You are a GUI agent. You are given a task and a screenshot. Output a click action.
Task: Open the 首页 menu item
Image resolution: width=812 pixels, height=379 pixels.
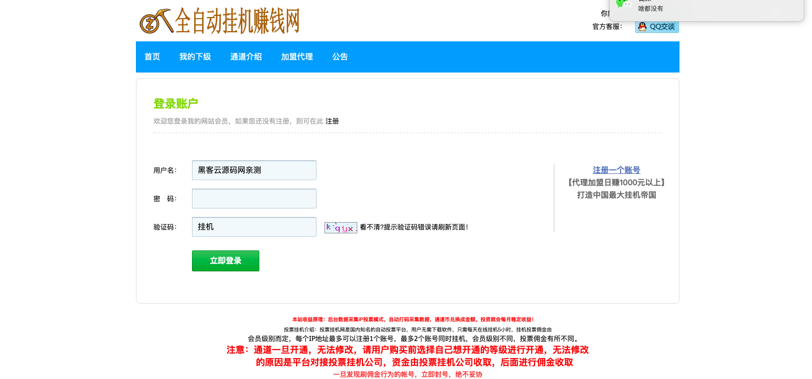(152, 57)
